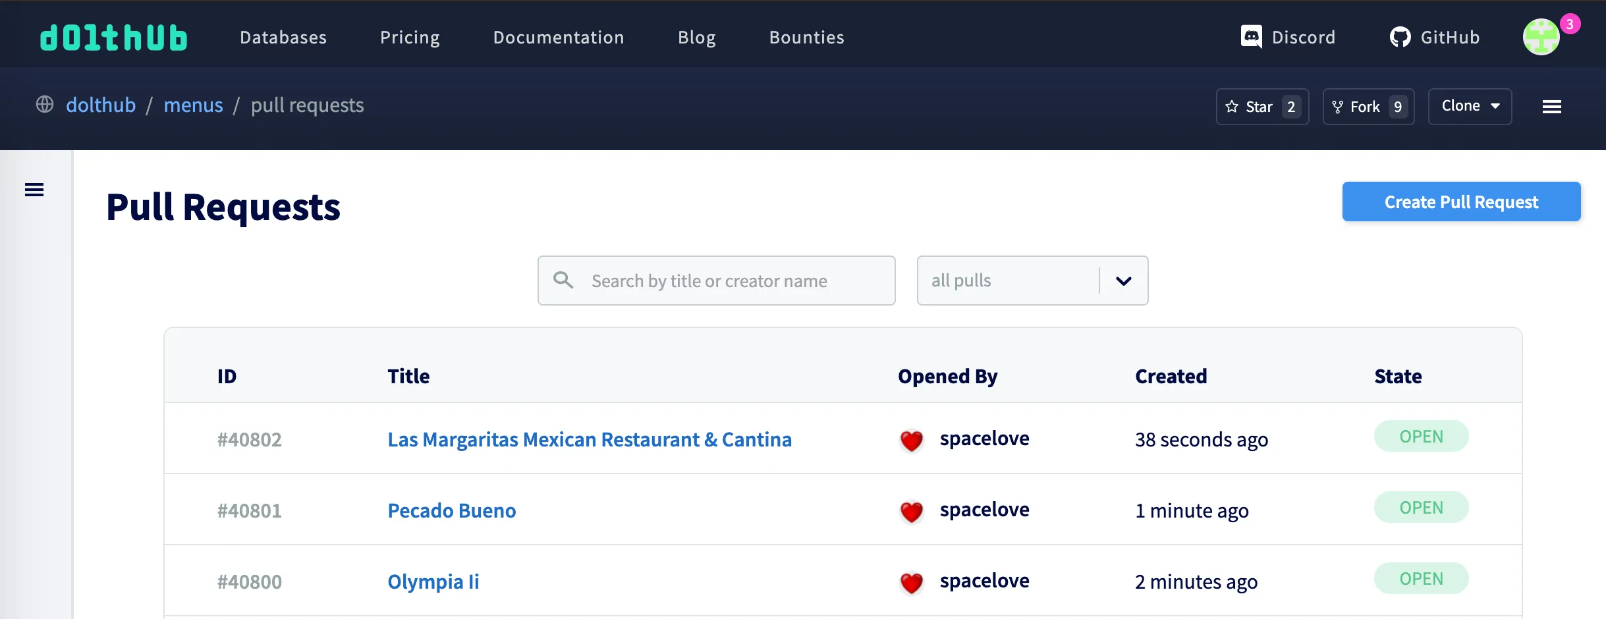Image resolution: width=1606 pixels, height=619 pixels.
Task: Click the chevron on the pulls filter
Action: (1123, 281)
